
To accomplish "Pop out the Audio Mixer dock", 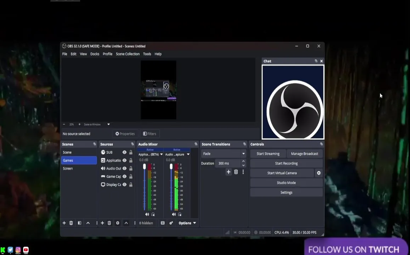I will (196, 144).
